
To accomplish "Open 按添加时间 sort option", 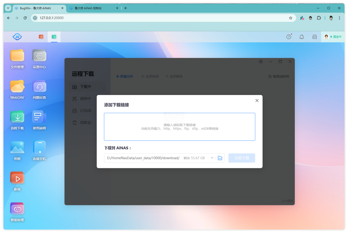I will coord(278,76).
